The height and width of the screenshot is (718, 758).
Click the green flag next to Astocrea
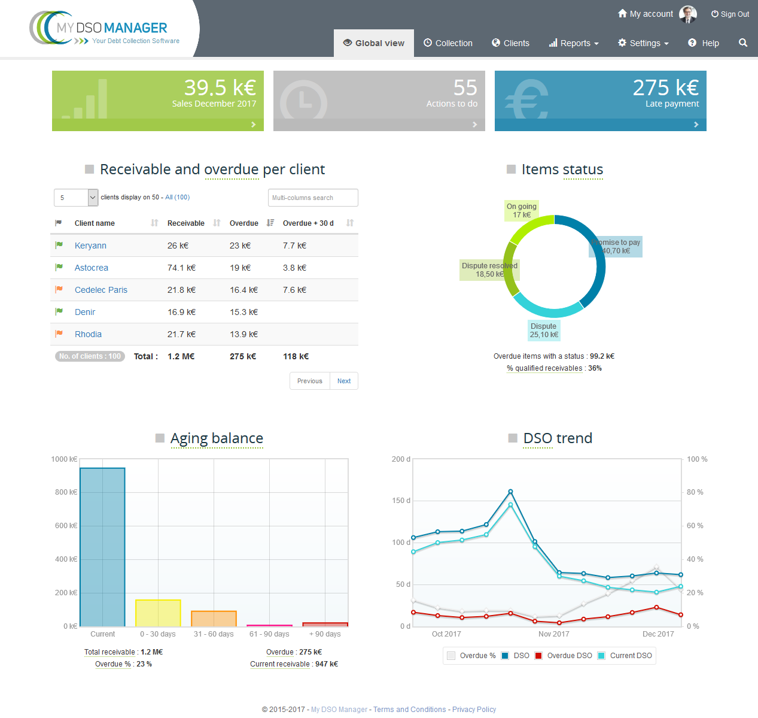coord(59,267)
